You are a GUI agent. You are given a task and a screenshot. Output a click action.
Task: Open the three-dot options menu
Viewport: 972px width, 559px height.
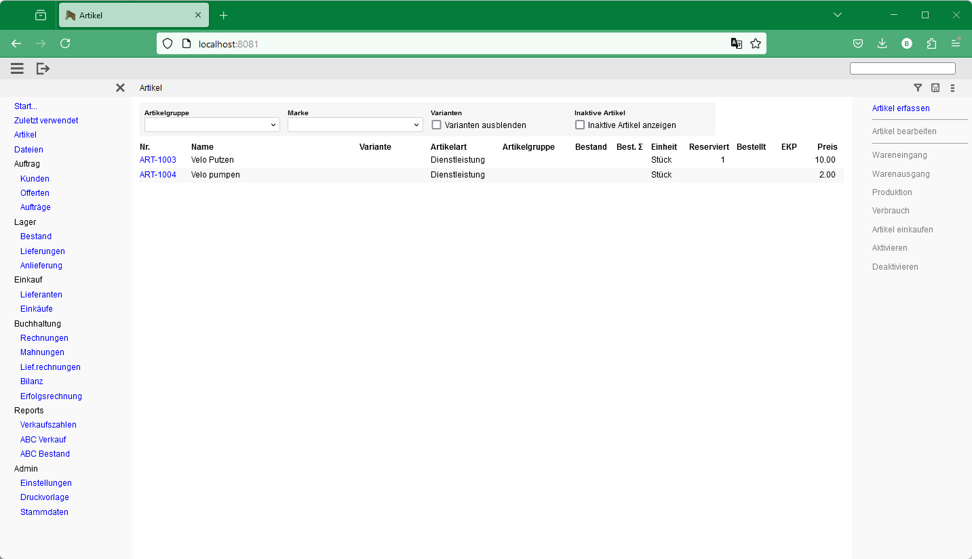(x=952, y=87)
